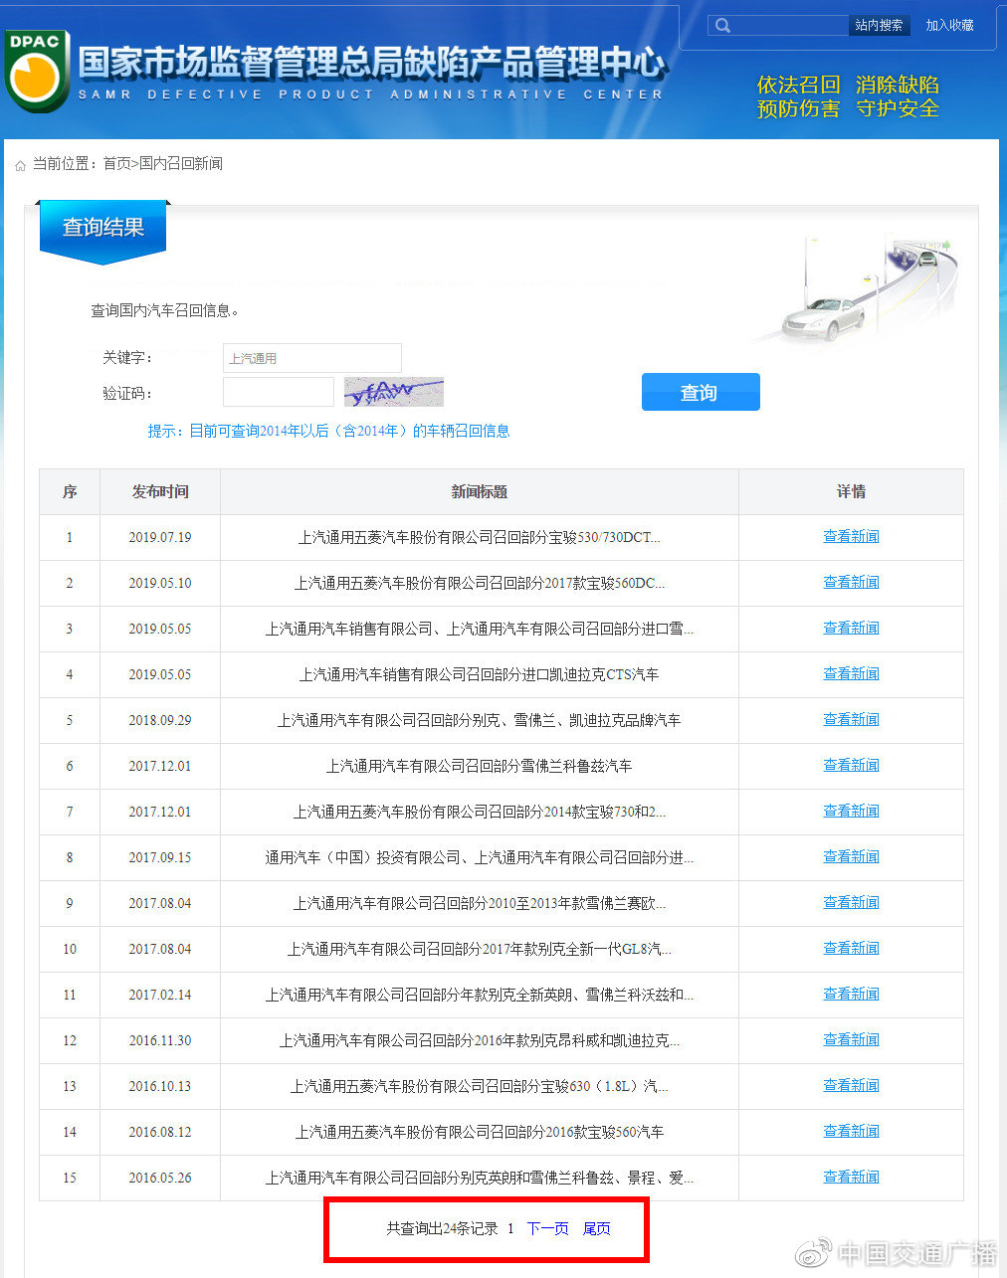Click title 召回部分雪佛兰科鲁兹汽车
The image size is (1007, 1278).
tap(479, 766)
